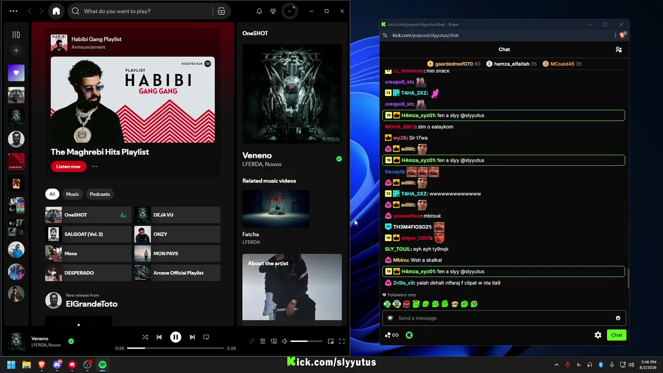Skip to previous track

pyautogui.click(x=159, y=337)
